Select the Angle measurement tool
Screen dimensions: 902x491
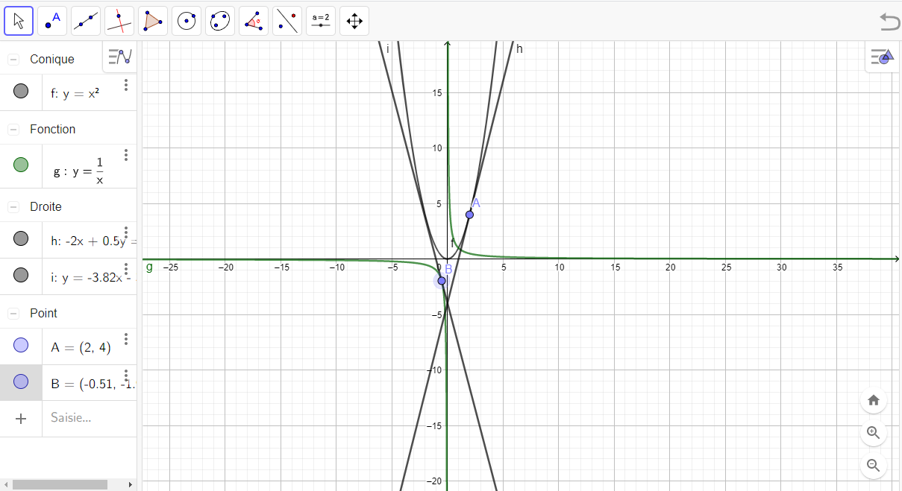(x=254, y=21)
